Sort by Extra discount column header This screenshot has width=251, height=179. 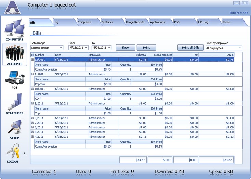pyautogui.click(x=160, y=55)
